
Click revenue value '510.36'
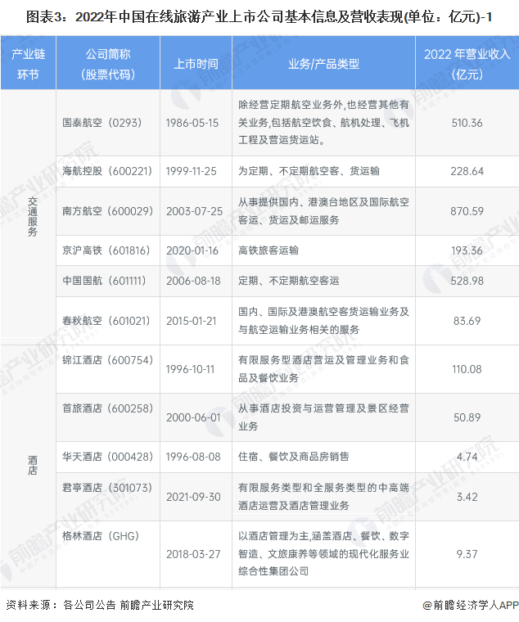click(467, 123)
